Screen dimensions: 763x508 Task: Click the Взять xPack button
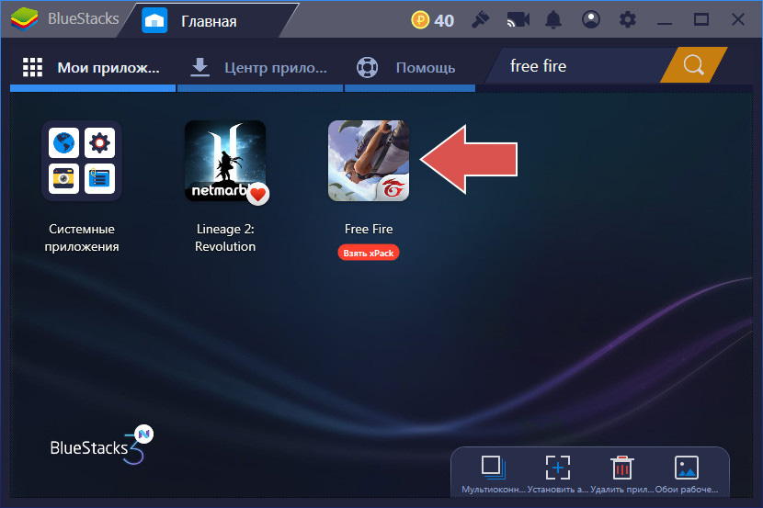point(369,253)
